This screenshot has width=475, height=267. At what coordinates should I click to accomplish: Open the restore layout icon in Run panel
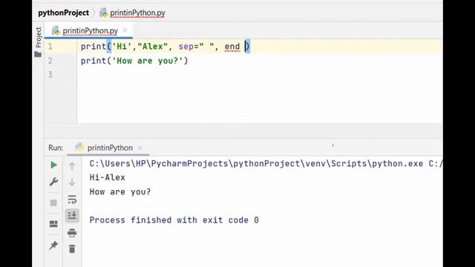pyautogui.click(x=53, y=224)
